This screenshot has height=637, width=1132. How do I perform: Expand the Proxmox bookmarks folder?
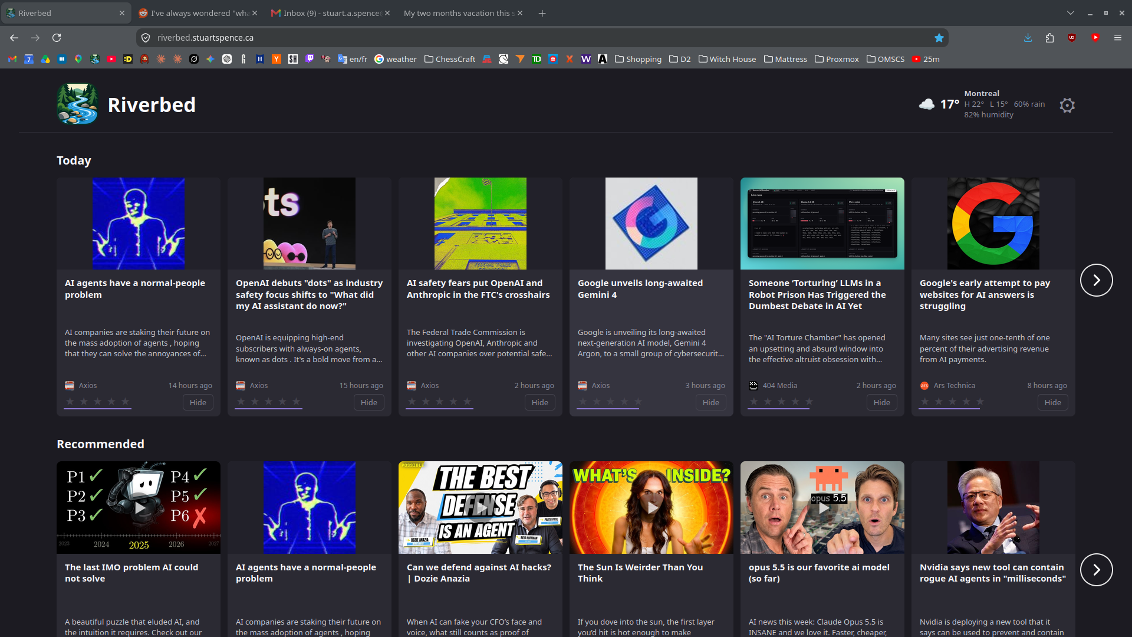(837, 59)
